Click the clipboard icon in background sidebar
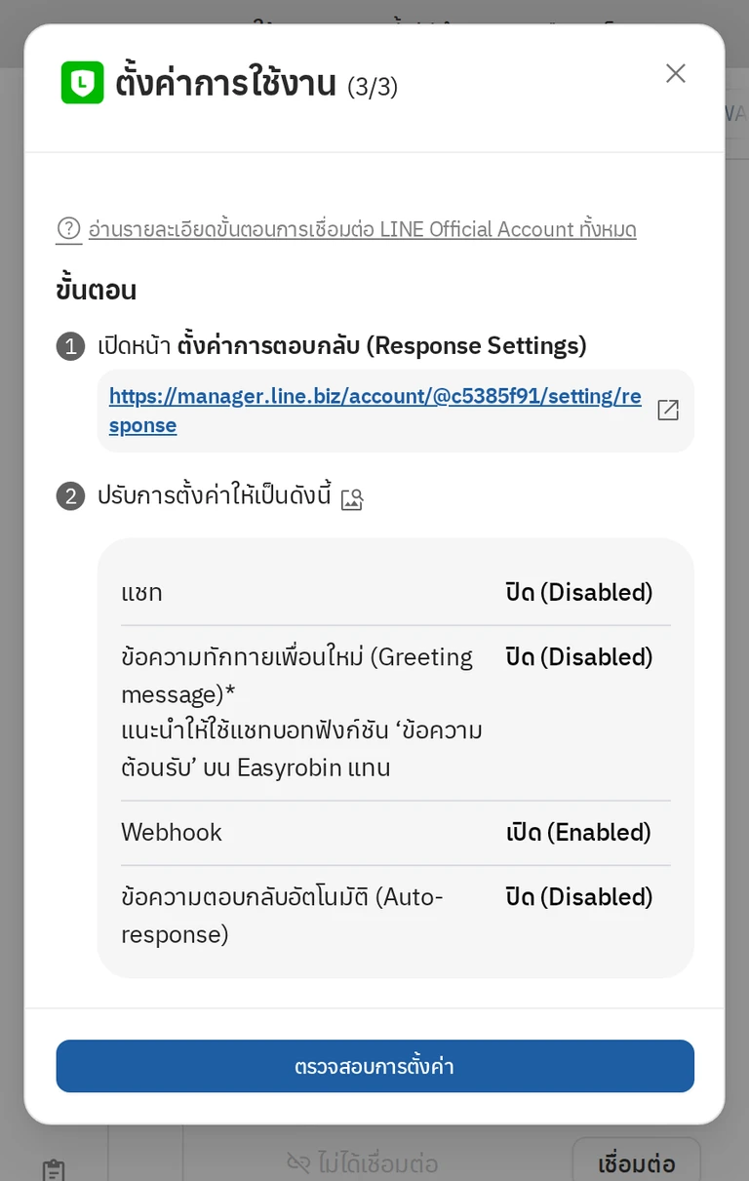The image size is (749, 1181). [55, 1169]
